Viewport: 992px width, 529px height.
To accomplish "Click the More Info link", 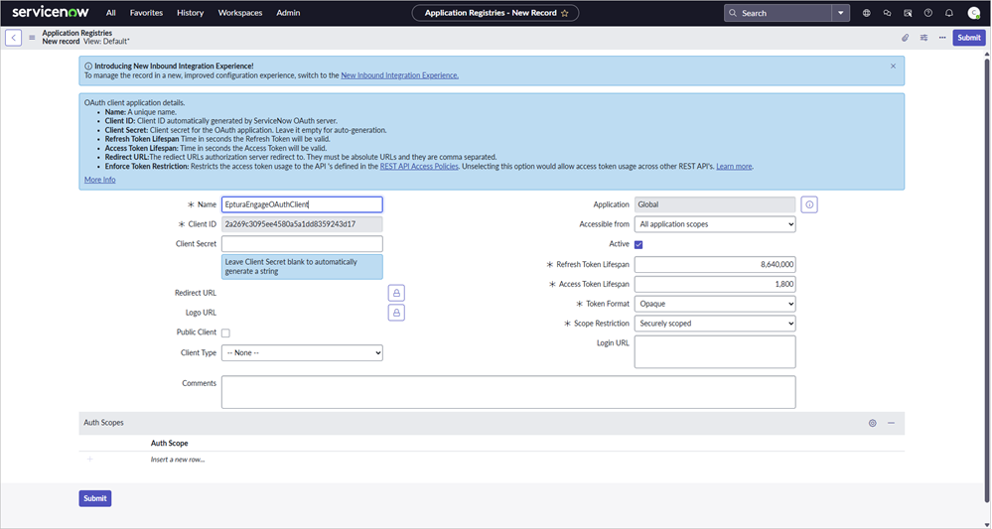I will (x=100, y=180).
